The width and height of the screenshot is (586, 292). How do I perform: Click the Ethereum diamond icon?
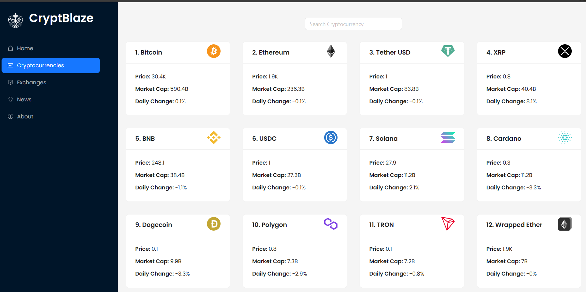point(331,51)
